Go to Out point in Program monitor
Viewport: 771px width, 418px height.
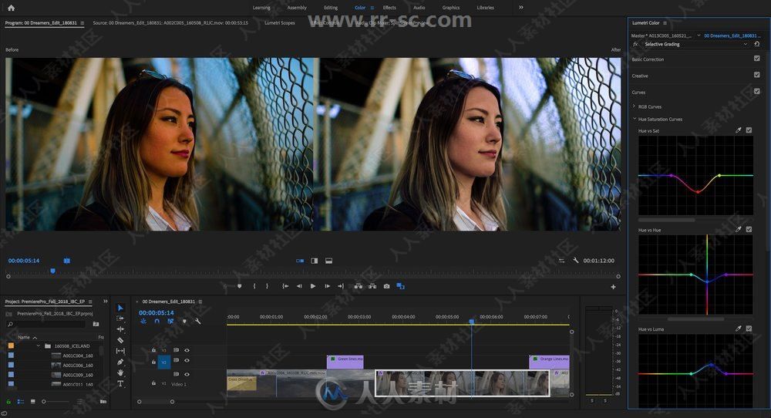[x=341, y=285]
